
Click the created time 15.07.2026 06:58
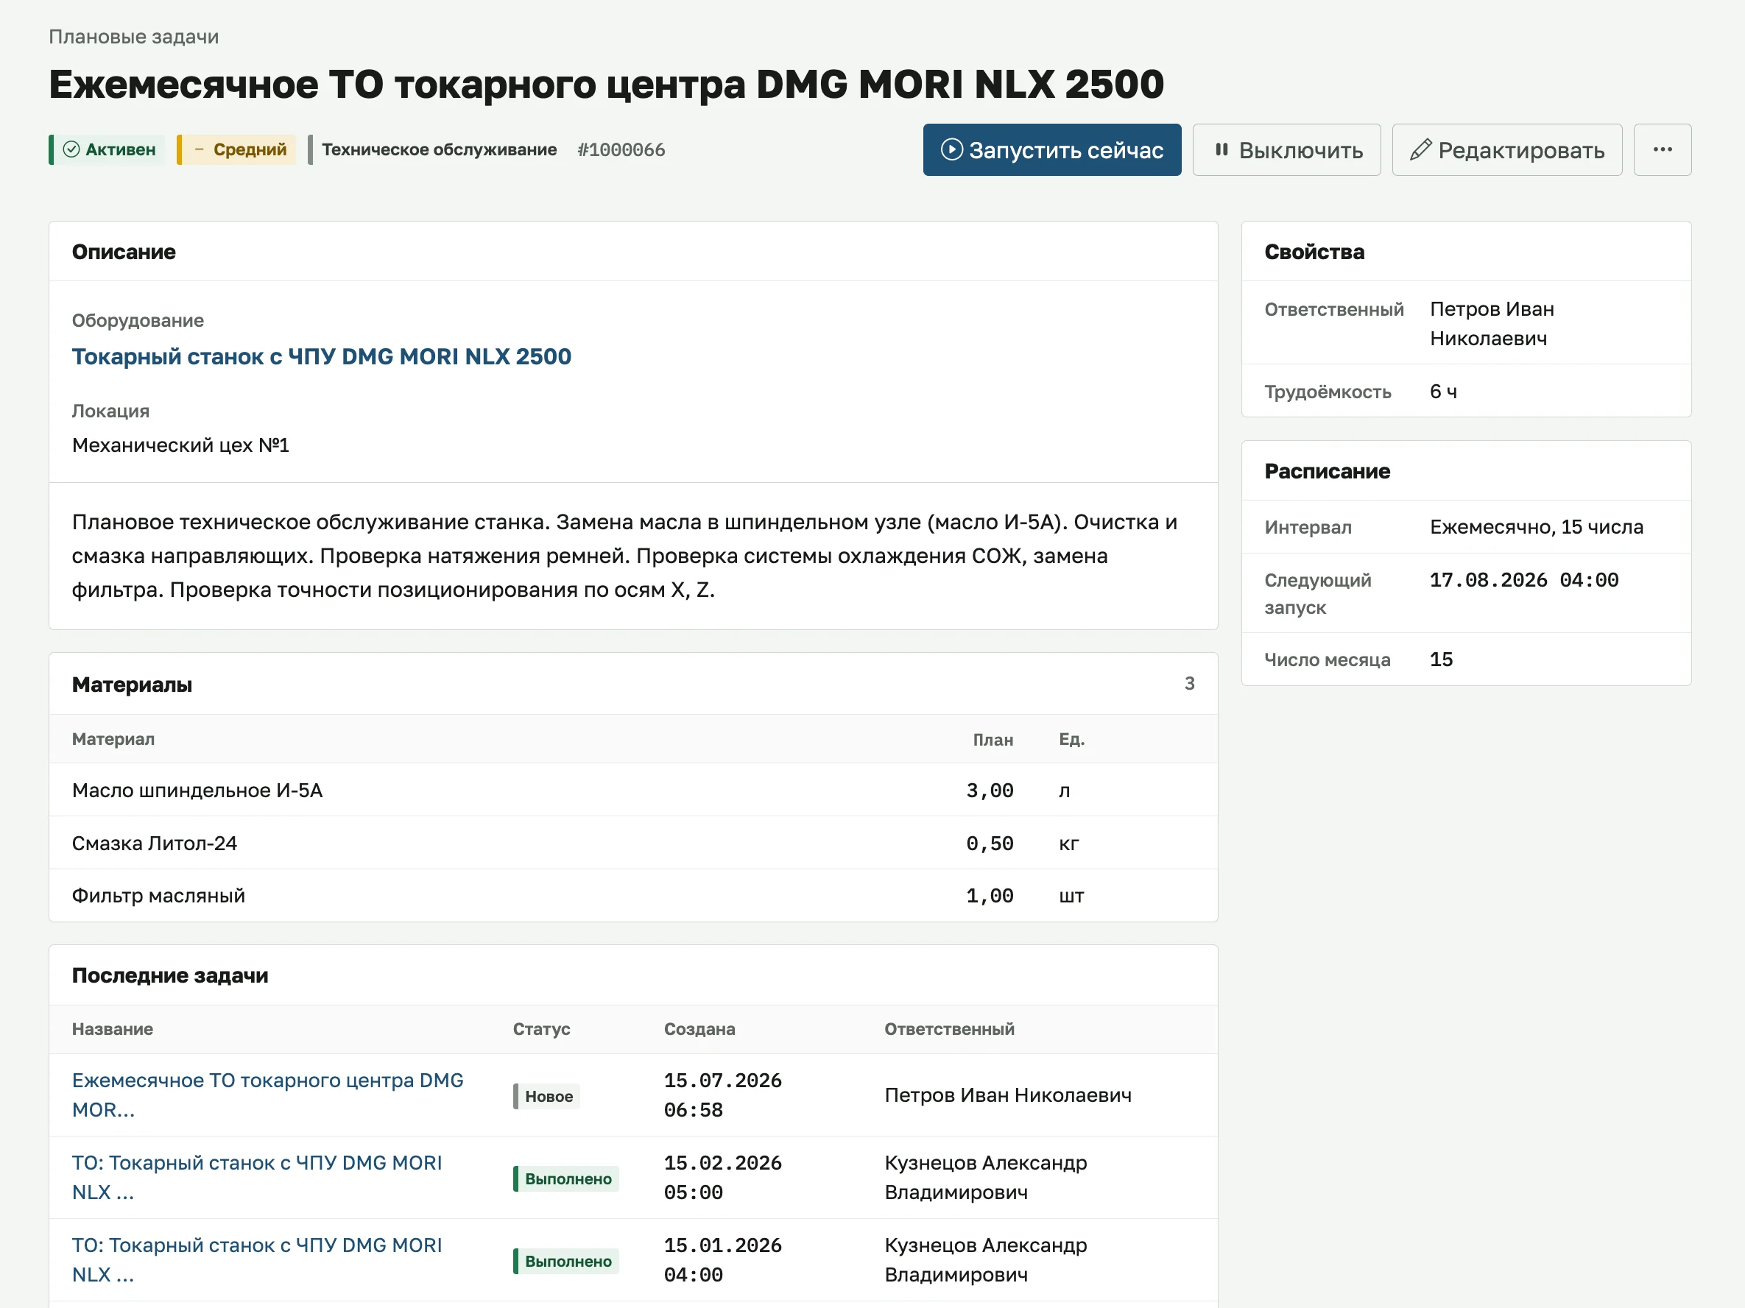coord(722,1095)
